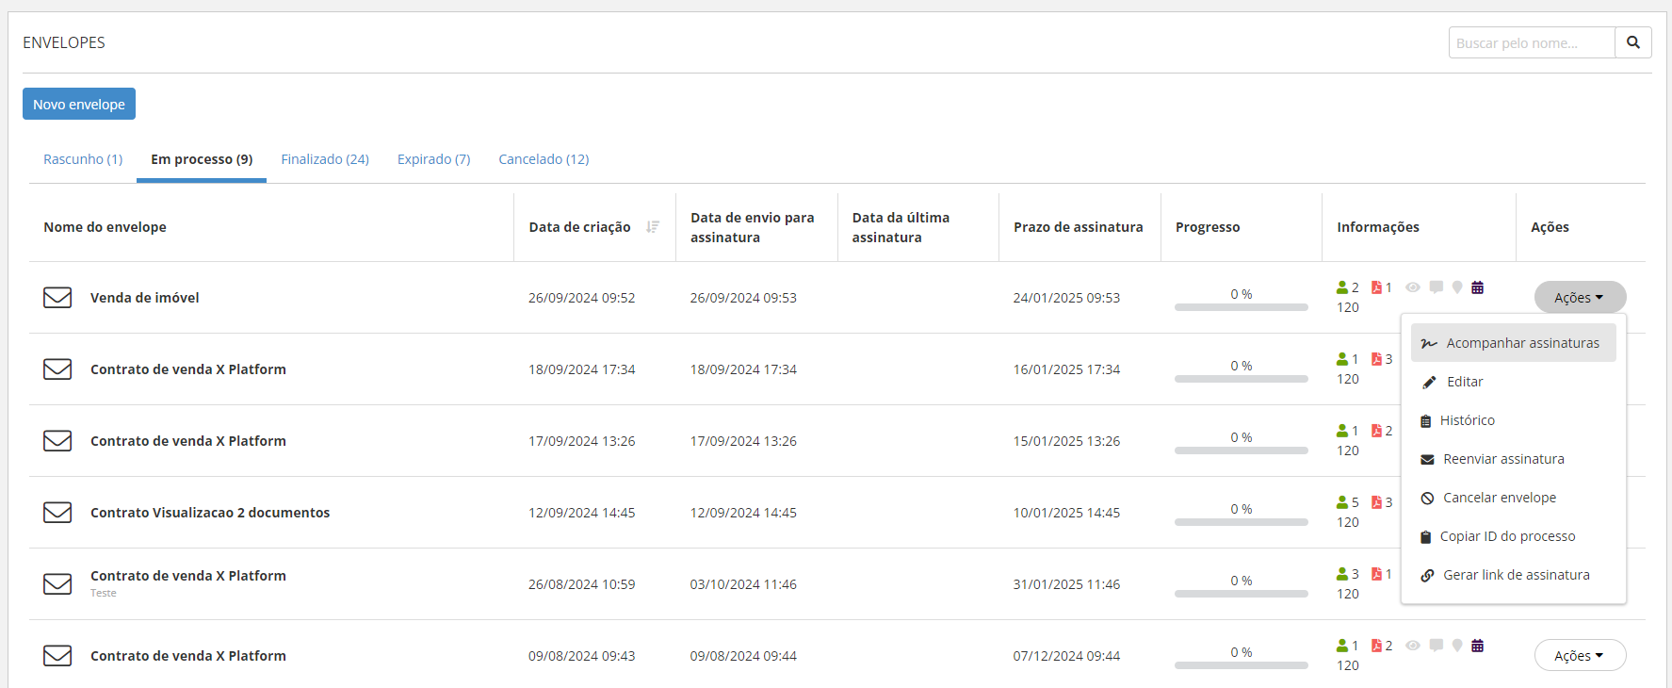Click the comment bubble icon for Venda de imóvel

click(x=1436, y=287)
